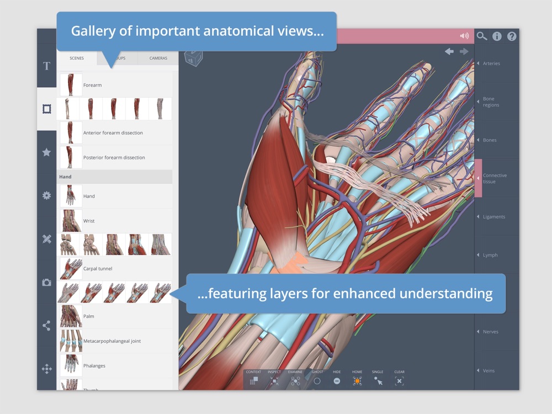Expand the Connective tissue category
Viewport: 552px width, 414px height.
pyautogui.click(x=496, y=178)
